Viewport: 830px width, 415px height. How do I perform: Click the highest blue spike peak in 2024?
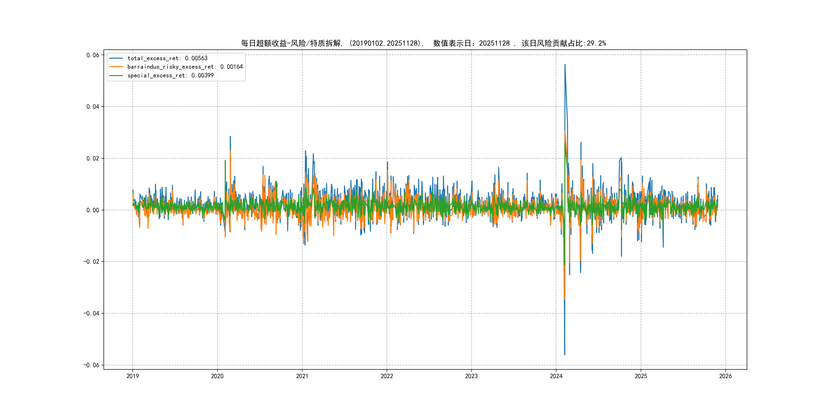(x=565, y=65)
